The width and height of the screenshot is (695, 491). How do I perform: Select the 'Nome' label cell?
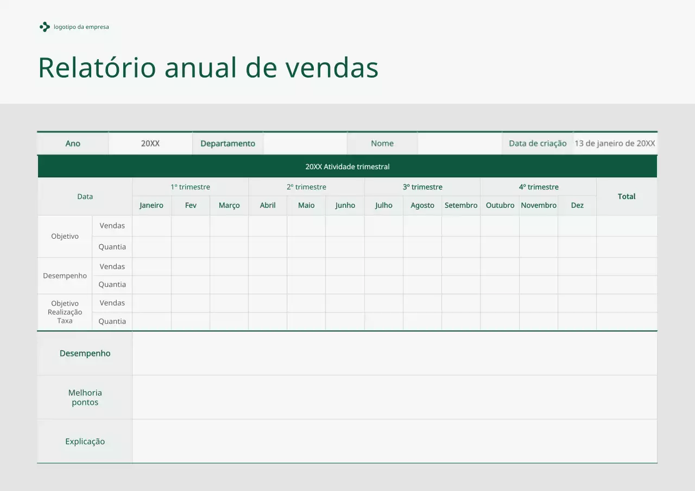coord(382,143)
